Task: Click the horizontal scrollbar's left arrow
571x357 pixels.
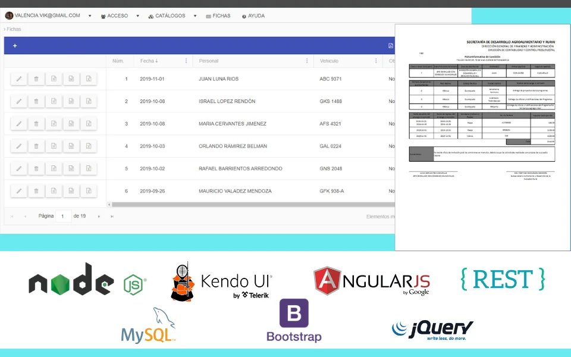Action: tap(109, 205)
